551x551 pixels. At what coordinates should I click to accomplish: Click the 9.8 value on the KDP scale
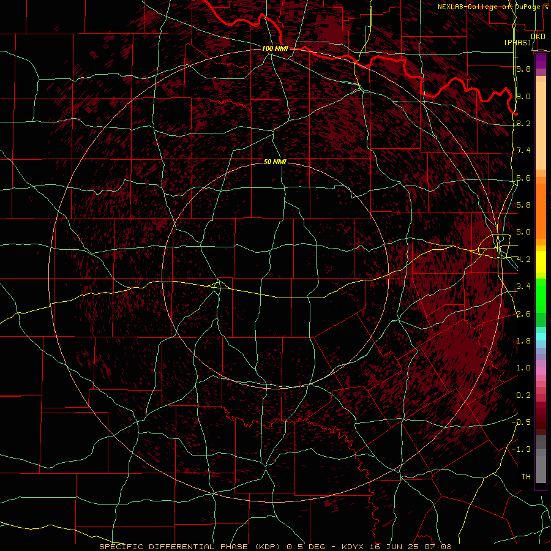[x=523, y=69]
